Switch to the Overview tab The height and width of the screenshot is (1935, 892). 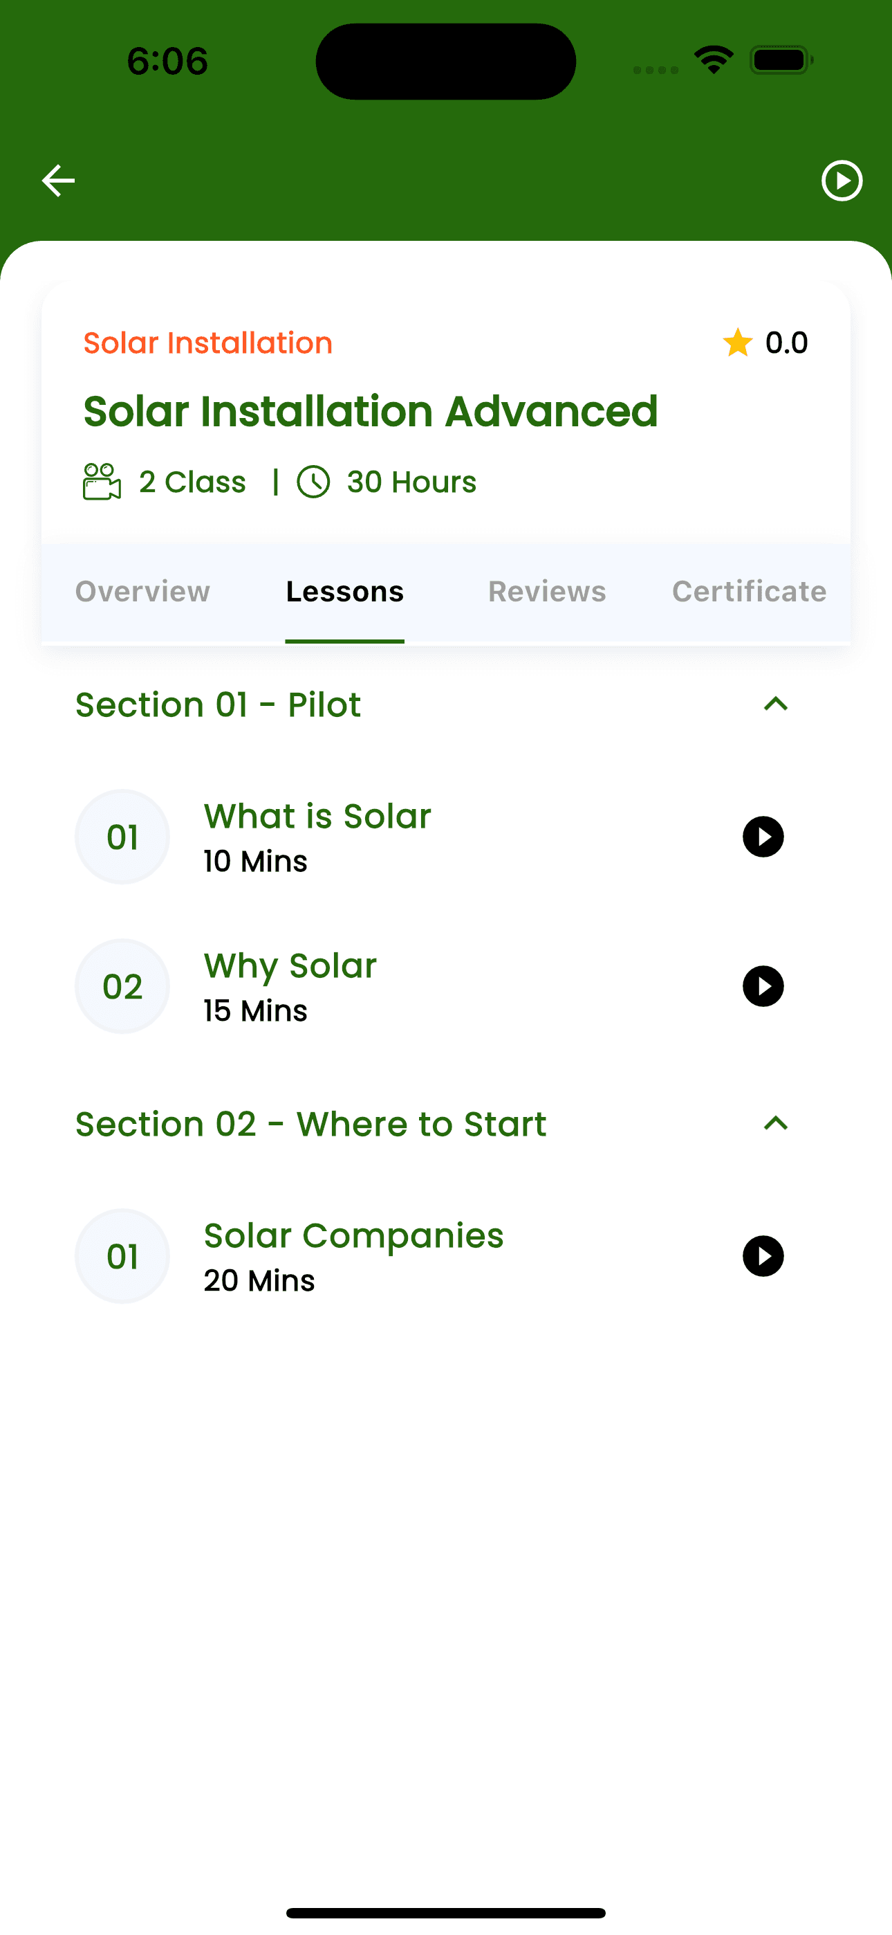click(x=142, y=591)
